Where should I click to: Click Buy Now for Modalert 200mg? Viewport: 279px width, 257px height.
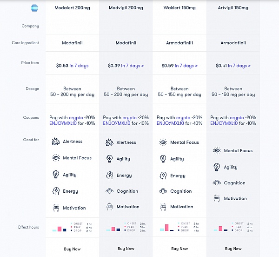[x=72, y=249]
